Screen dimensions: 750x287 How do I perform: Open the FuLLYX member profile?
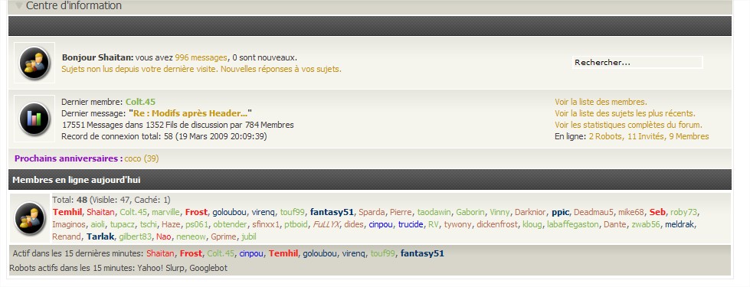tap(326, 224)
